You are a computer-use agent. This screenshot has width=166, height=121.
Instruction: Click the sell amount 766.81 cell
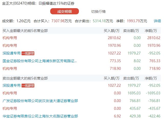pos(135,101)
